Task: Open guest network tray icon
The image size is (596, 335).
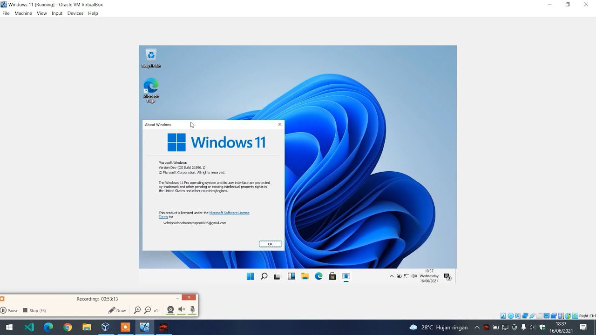Action: 406,276
